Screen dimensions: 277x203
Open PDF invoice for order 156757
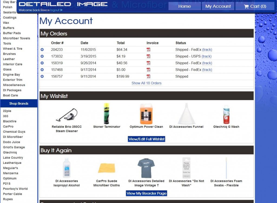point(148,76)
